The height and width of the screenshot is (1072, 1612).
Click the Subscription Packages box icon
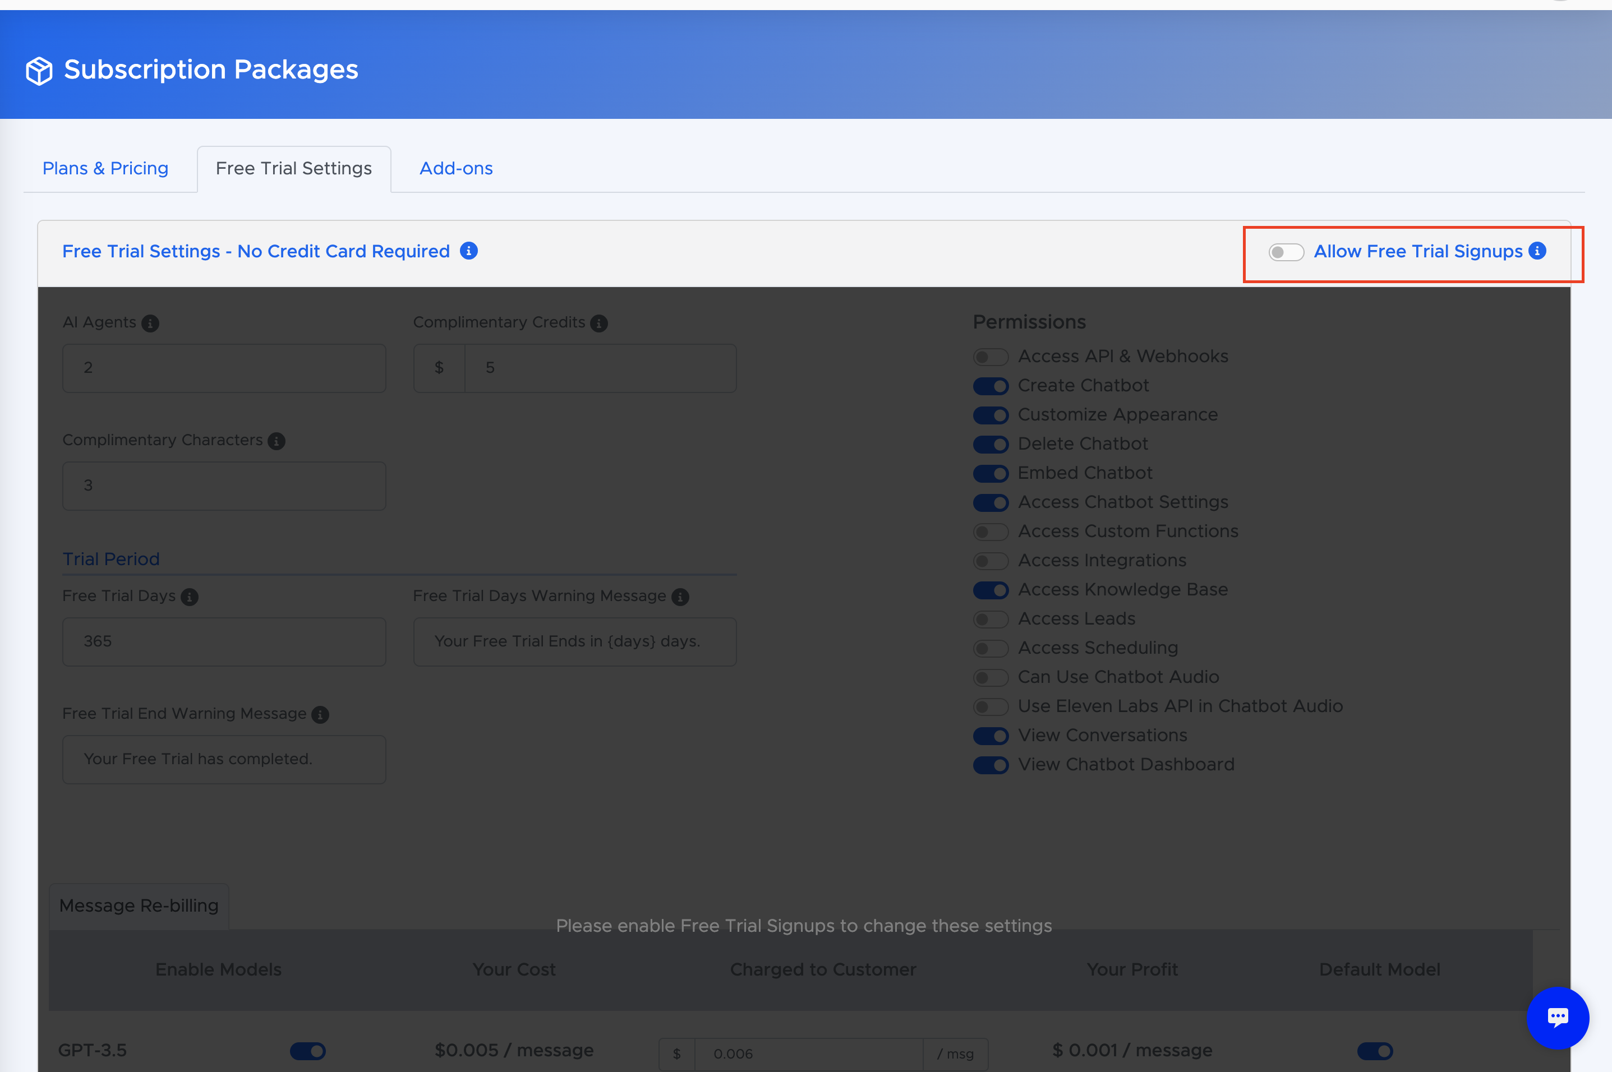tap(39, 71)
